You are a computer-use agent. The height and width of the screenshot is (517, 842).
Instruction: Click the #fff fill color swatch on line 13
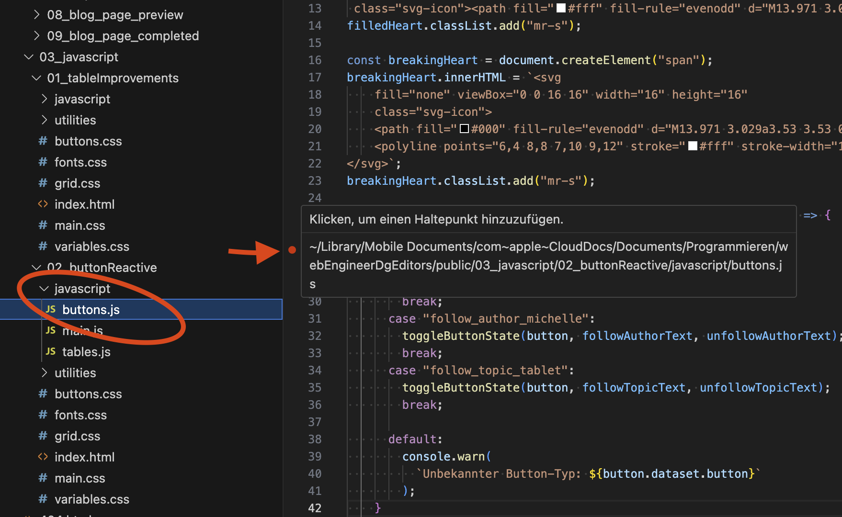[561, 8]
